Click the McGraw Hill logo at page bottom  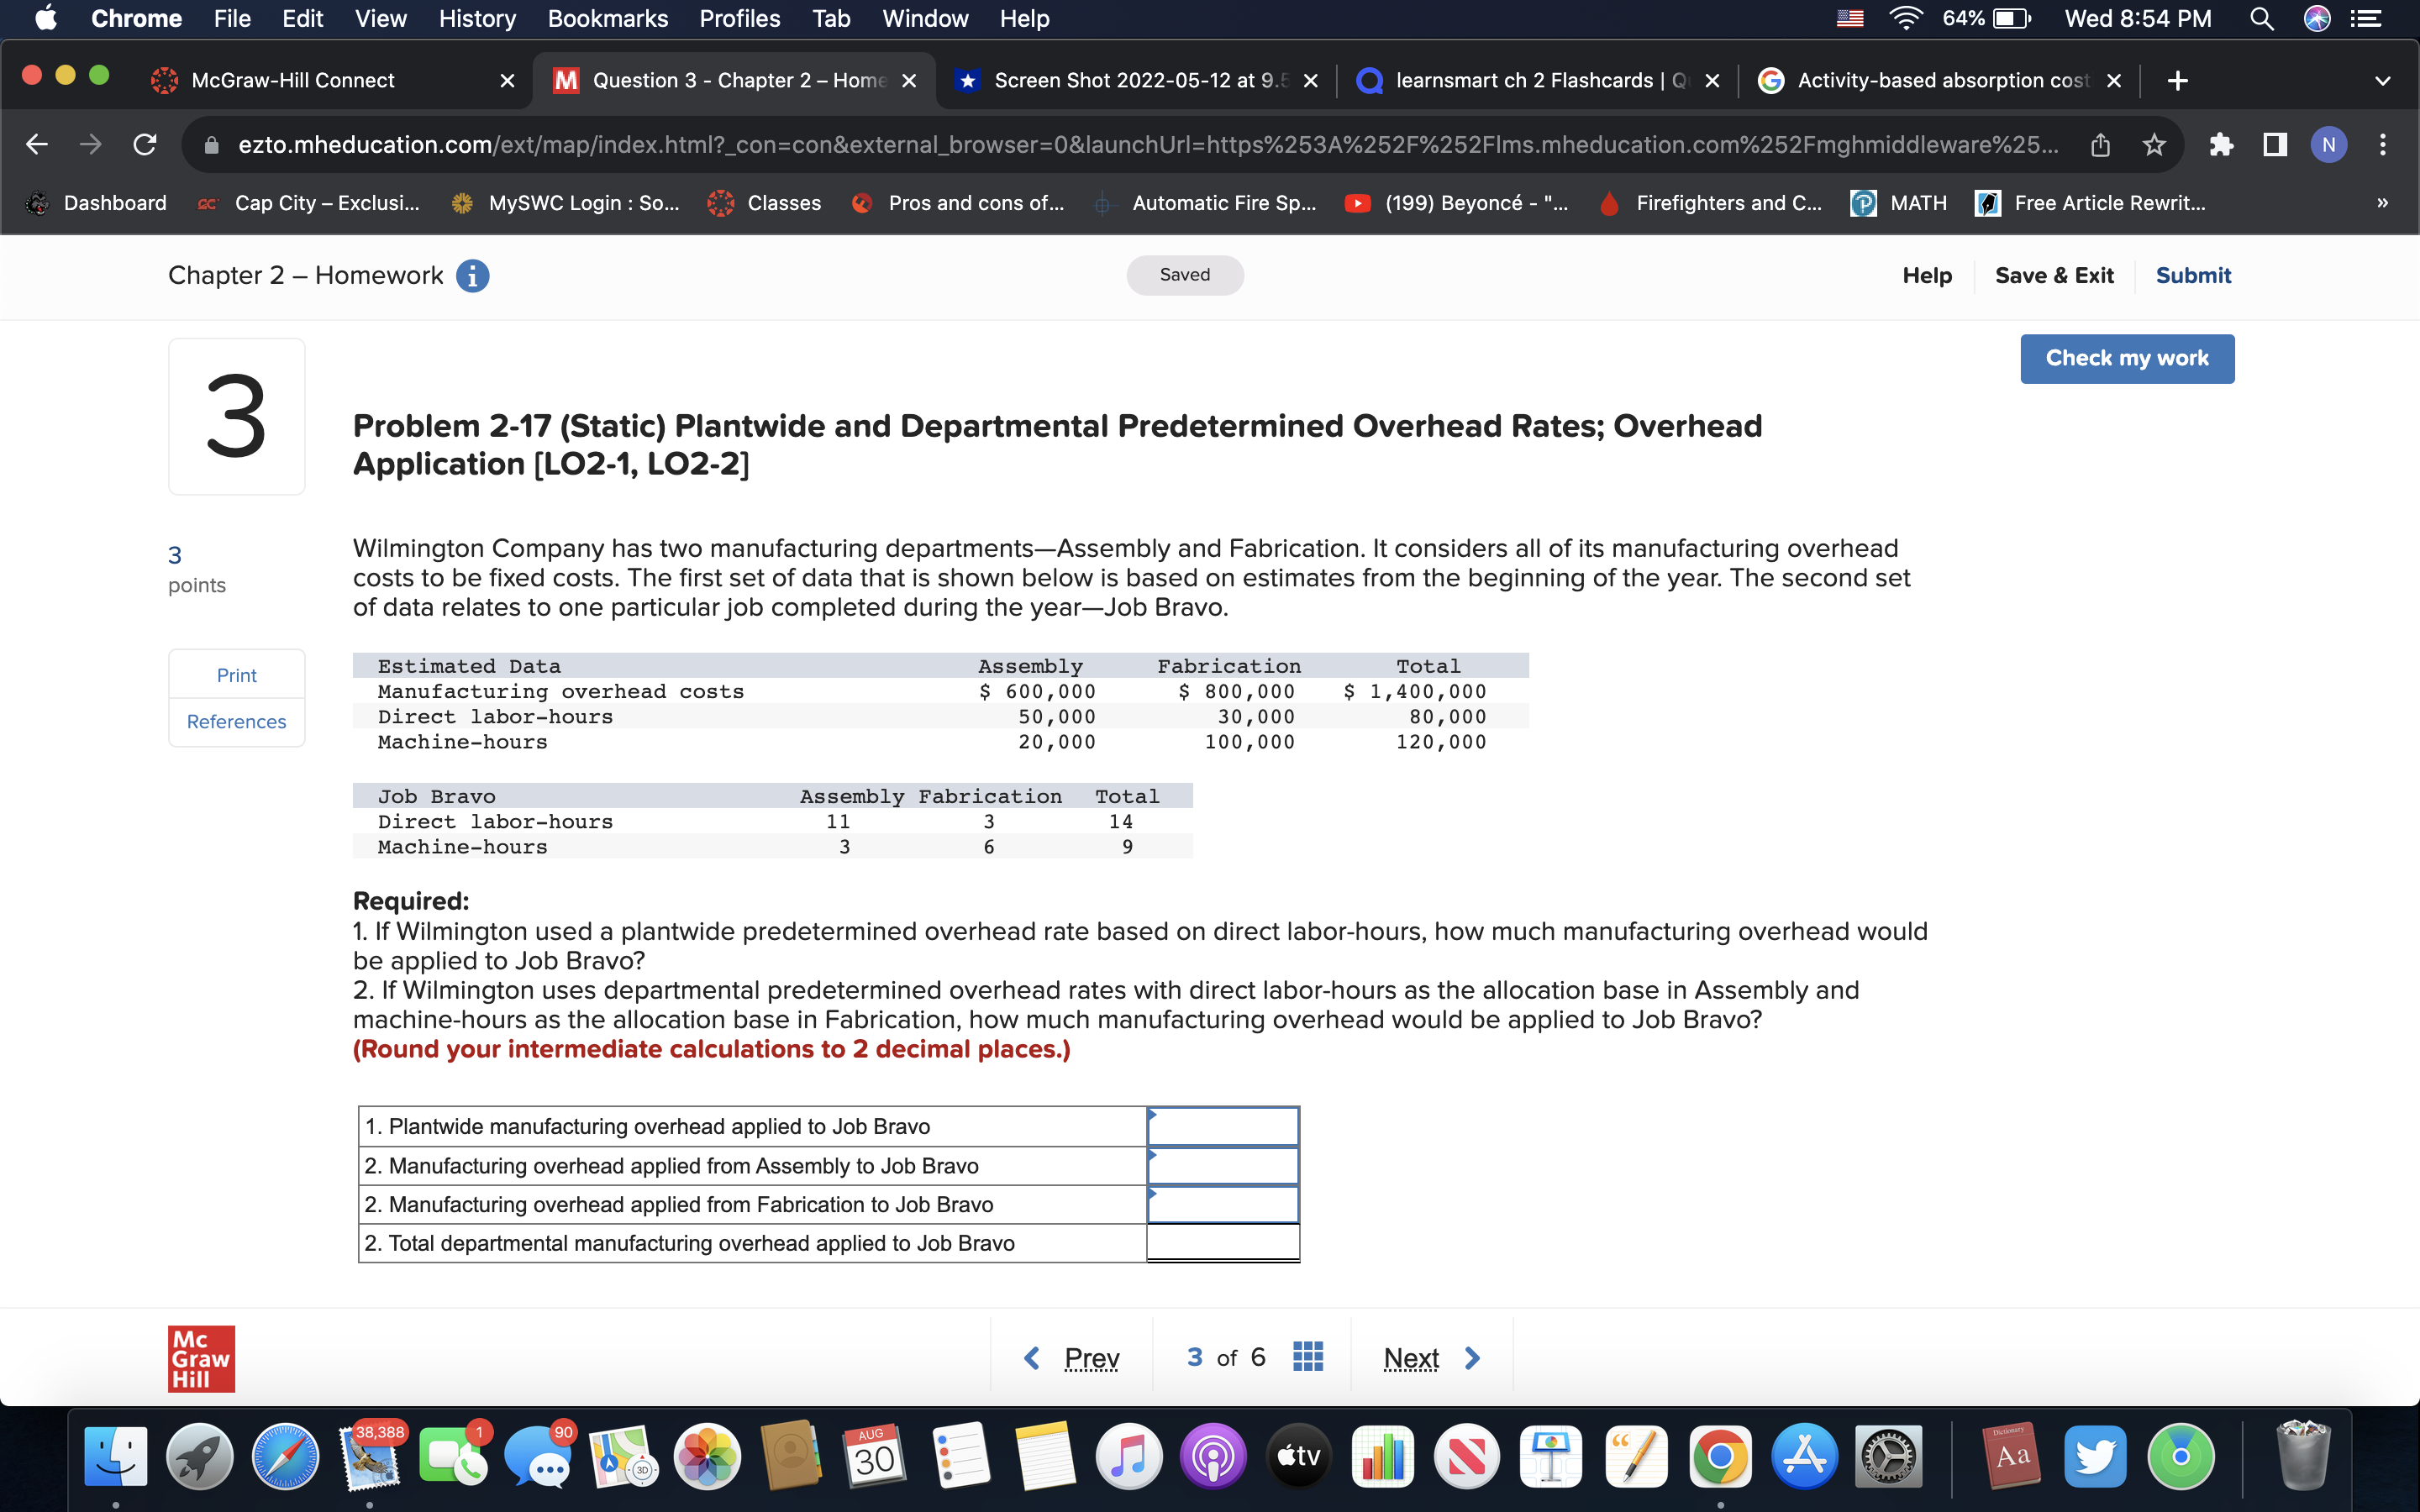(200, 1358)
